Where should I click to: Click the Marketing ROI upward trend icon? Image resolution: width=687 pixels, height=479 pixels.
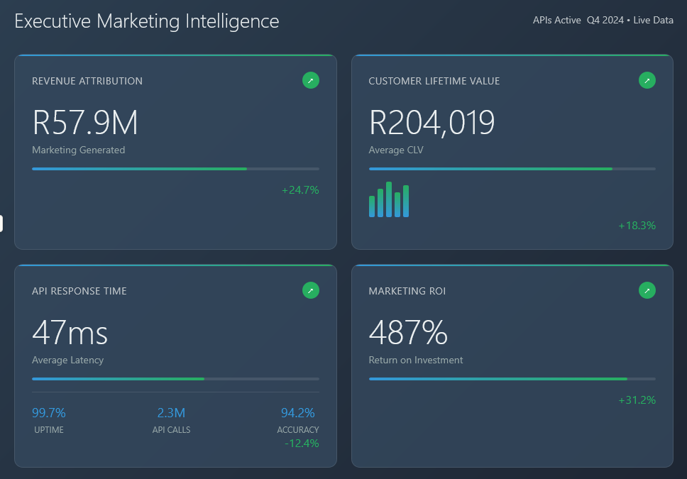point(647,290)
